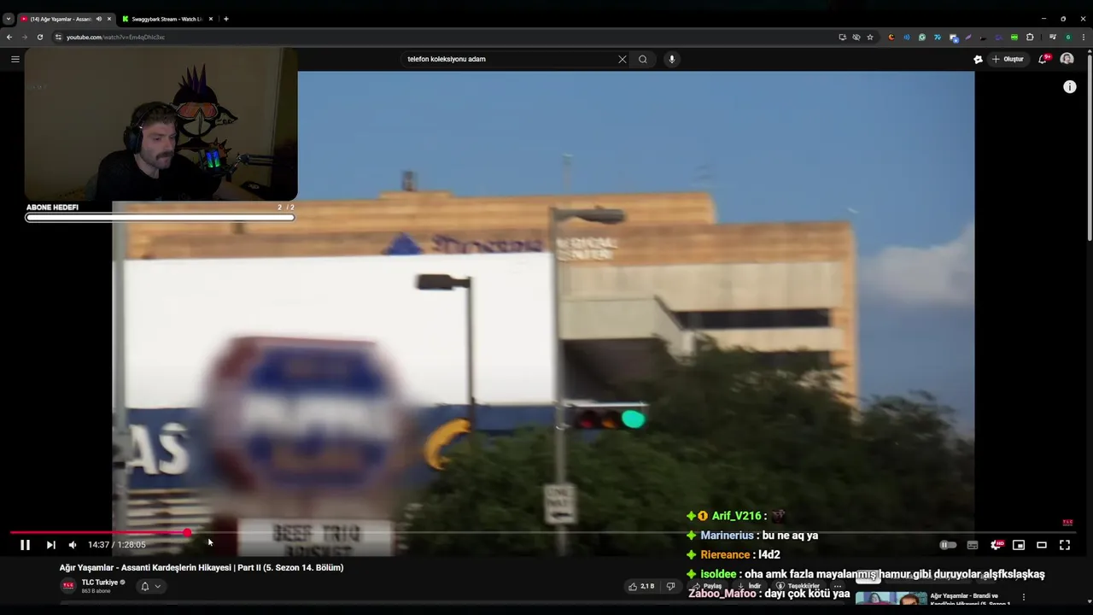Viewport: 1093px width, 615px height.
Task: Seek along the video progress bar
Action: click(541, 533)
